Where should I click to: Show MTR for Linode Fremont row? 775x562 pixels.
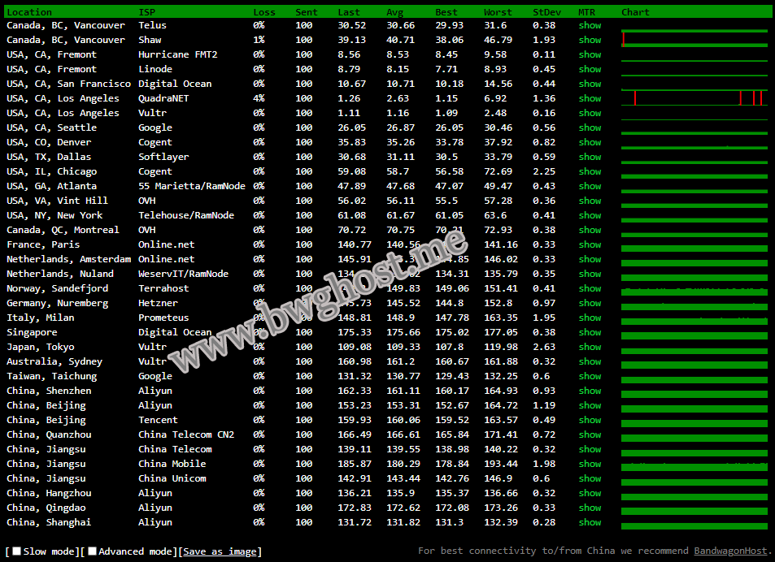[x=590, y=69]
